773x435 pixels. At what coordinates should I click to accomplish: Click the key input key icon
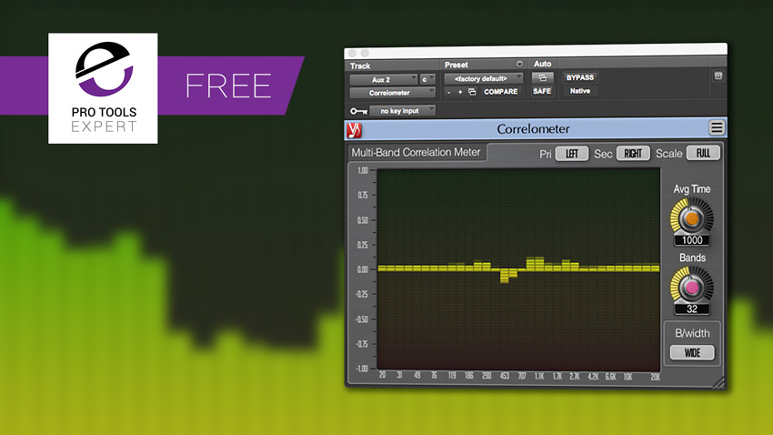[358, 111]
